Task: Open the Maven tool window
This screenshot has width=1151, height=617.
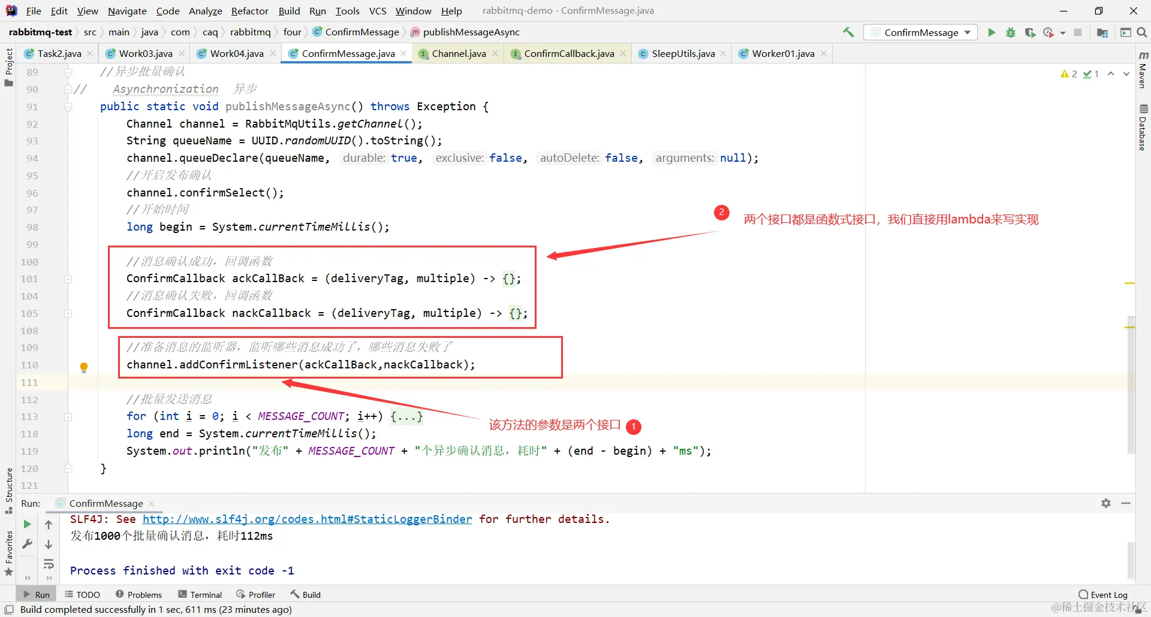Action: [x=1143, y=69]
